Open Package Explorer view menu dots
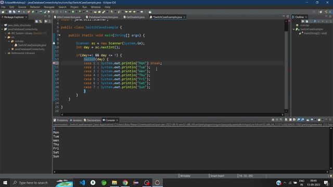Screen dimensions: 333x187 [49, 21]
